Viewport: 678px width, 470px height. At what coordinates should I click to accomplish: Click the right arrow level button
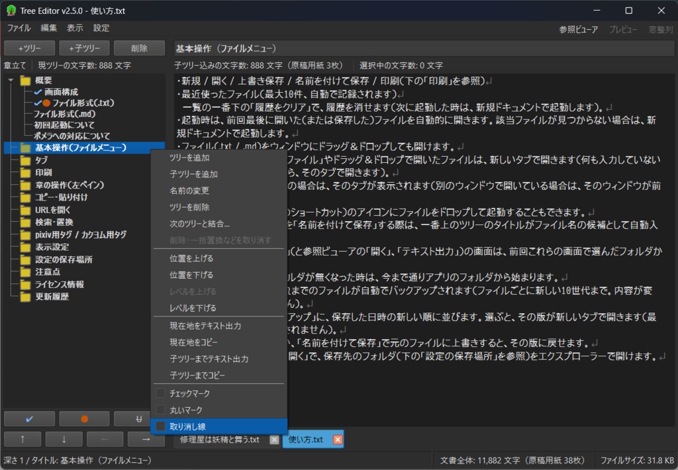(x=146, y=439)
